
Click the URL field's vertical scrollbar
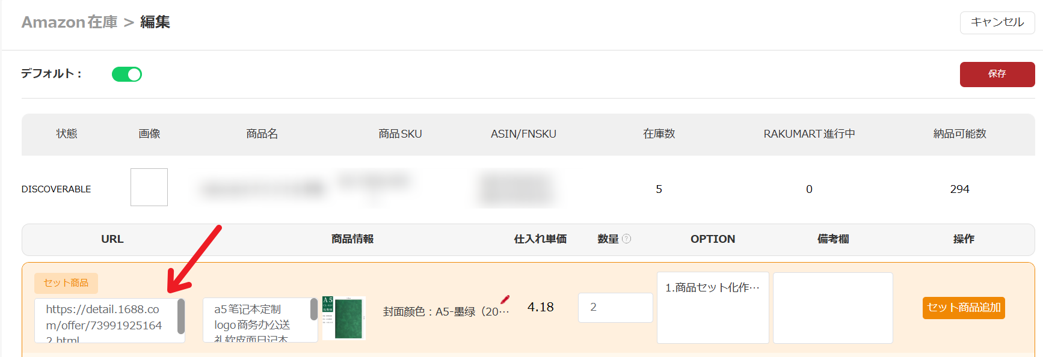point(181,317)
